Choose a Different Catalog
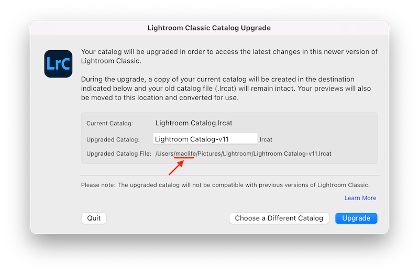The width and height of the screenshot is (419, 274). tap(279, 218)
